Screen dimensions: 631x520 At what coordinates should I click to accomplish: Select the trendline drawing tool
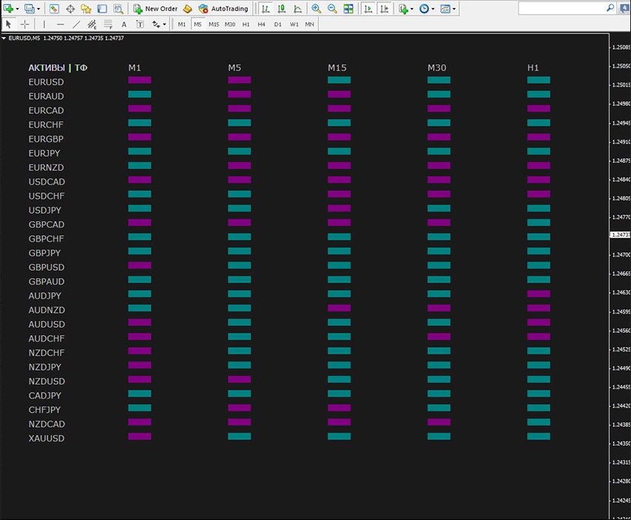76,24
